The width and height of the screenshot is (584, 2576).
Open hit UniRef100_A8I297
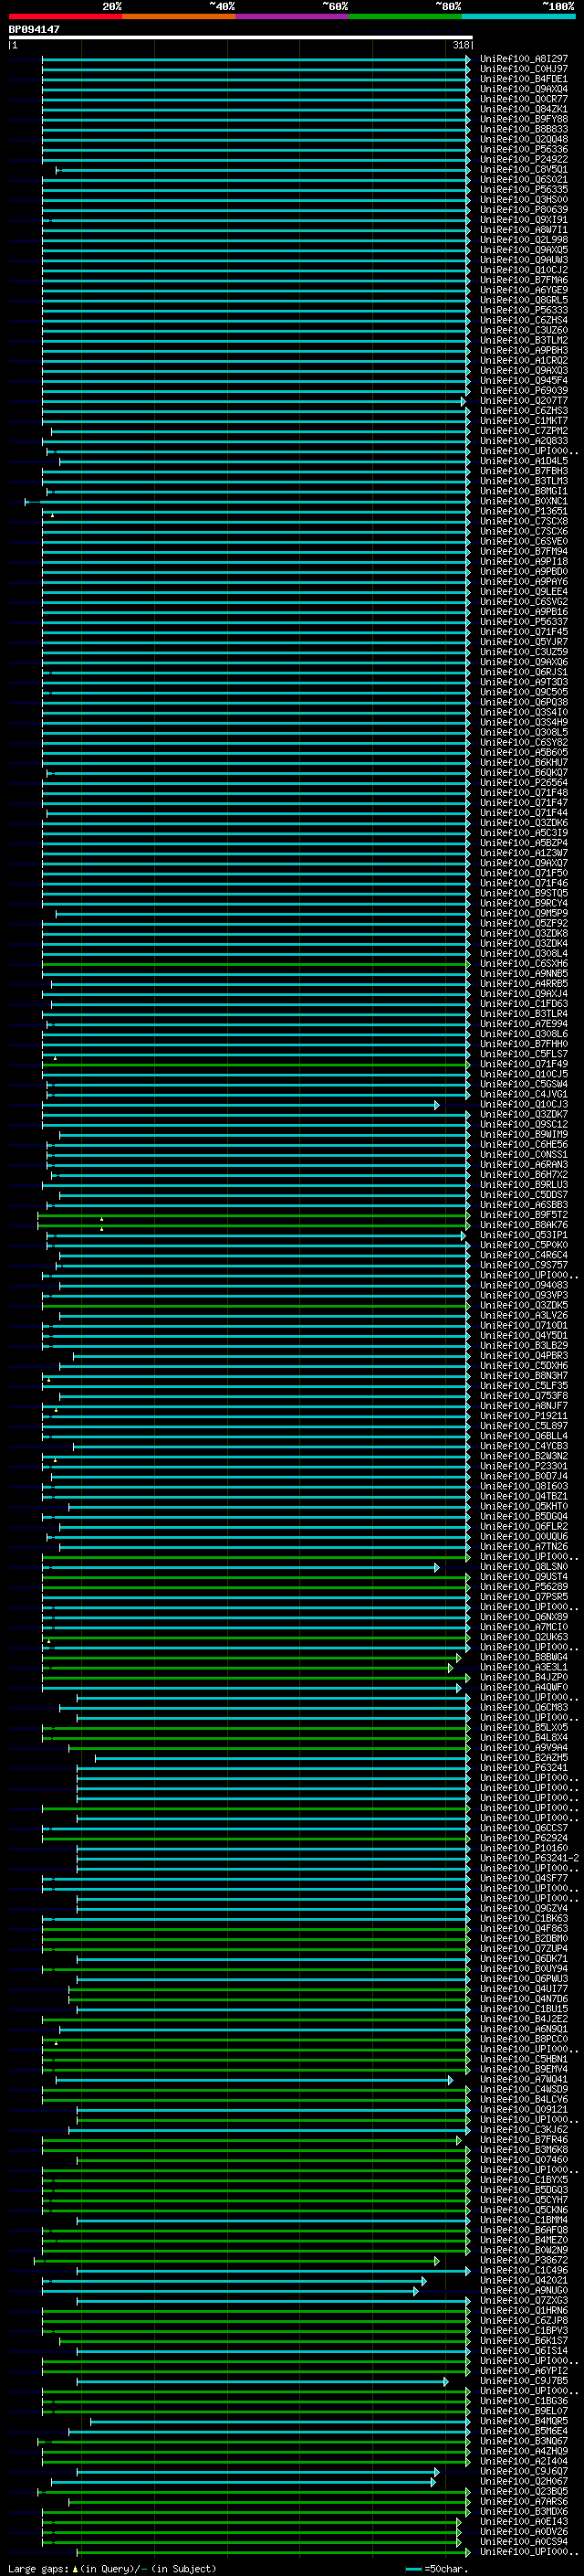click(523, 59)
